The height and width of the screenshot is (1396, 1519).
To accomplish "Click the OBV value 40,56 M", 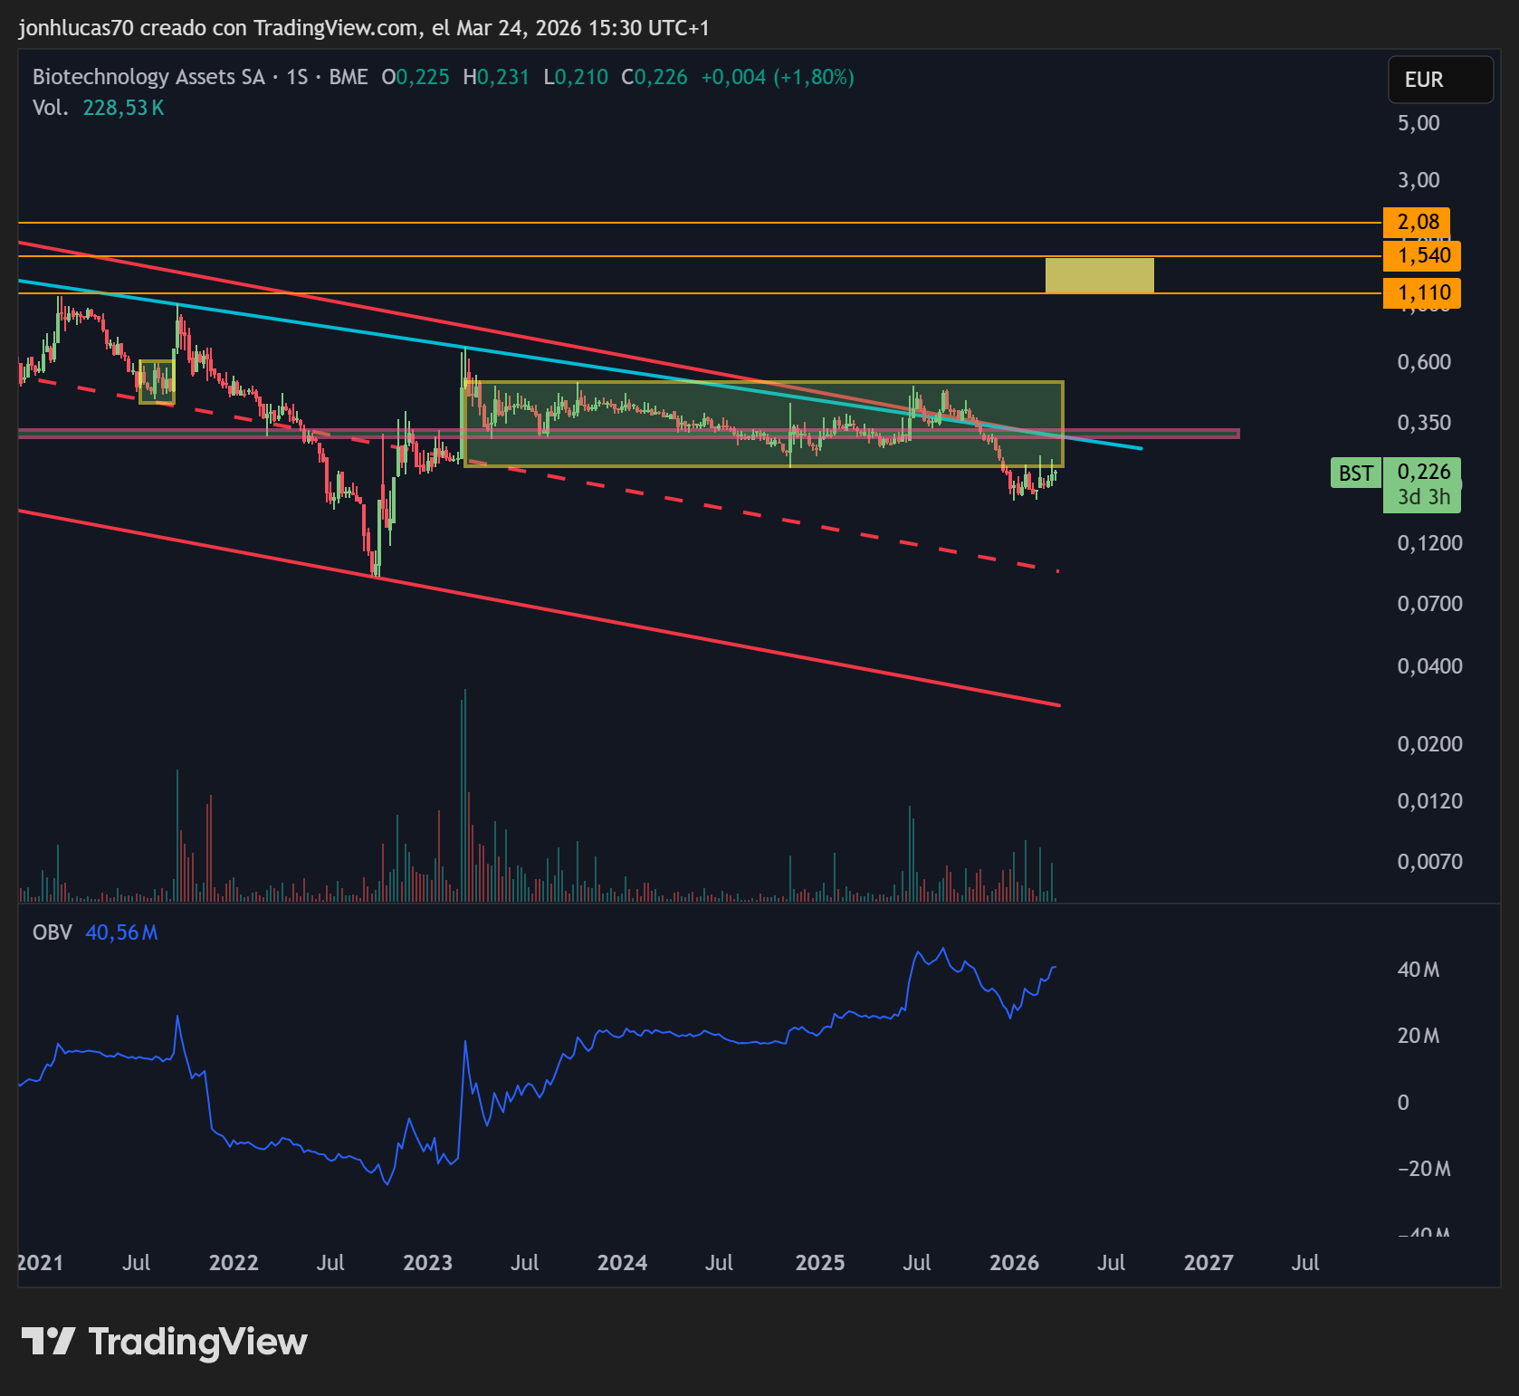I will (121, 932).
